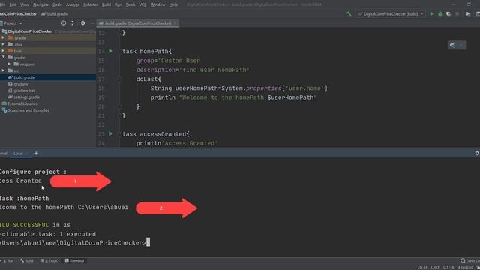Open the Navigate menu
The image size is (480, 270).
tap(40, 4)
